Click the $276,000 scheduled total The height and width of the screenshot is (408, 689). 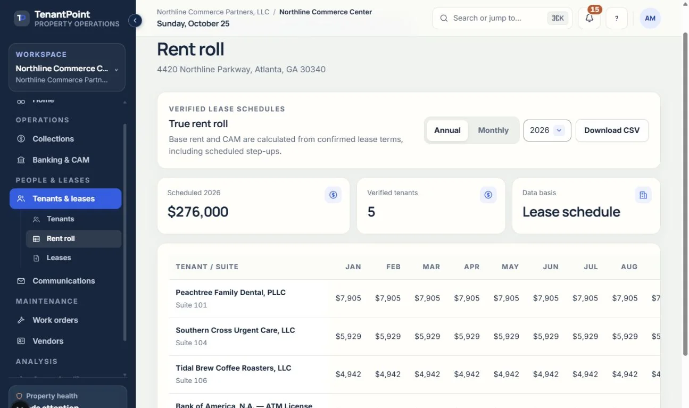coord(198,212)
